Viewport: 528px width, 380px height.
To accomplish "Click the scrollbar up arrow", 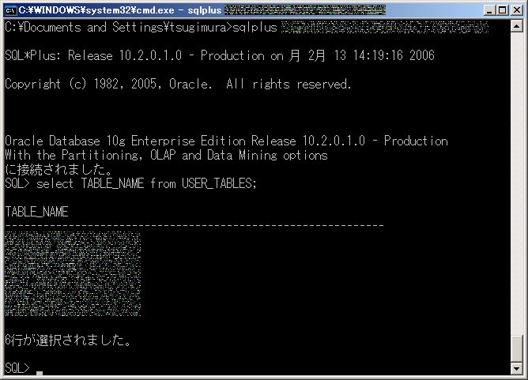I will pyautogui.click(x=517, y=26).
